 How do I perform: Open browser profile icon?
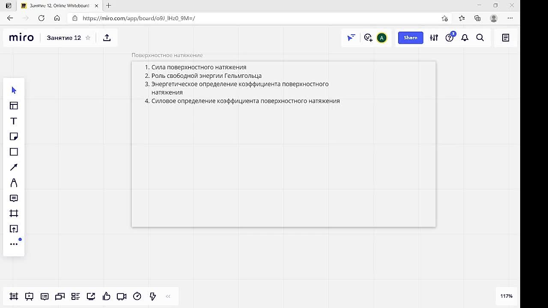click(494, 18)
